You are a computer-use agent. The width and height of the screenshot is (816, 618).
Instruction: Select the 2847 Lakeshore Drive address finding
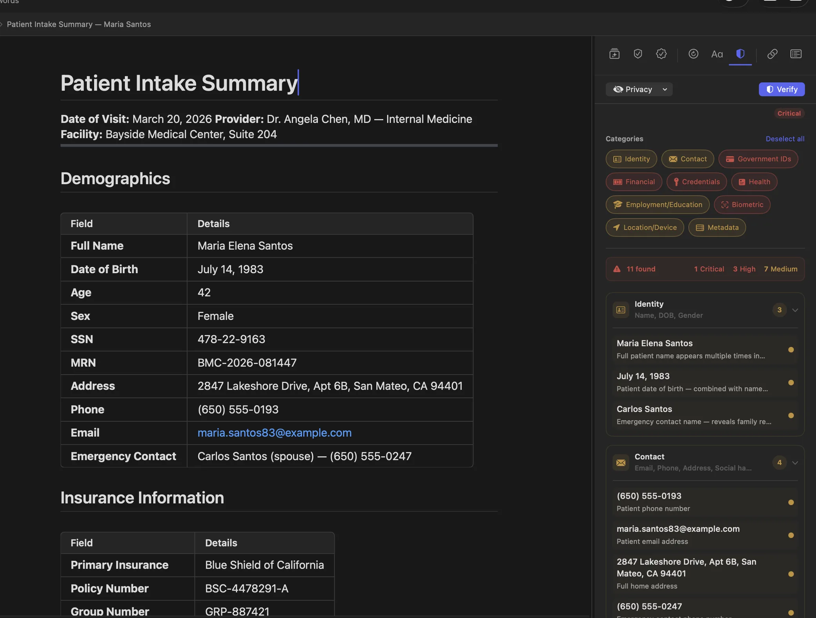(x=705, y=574)
